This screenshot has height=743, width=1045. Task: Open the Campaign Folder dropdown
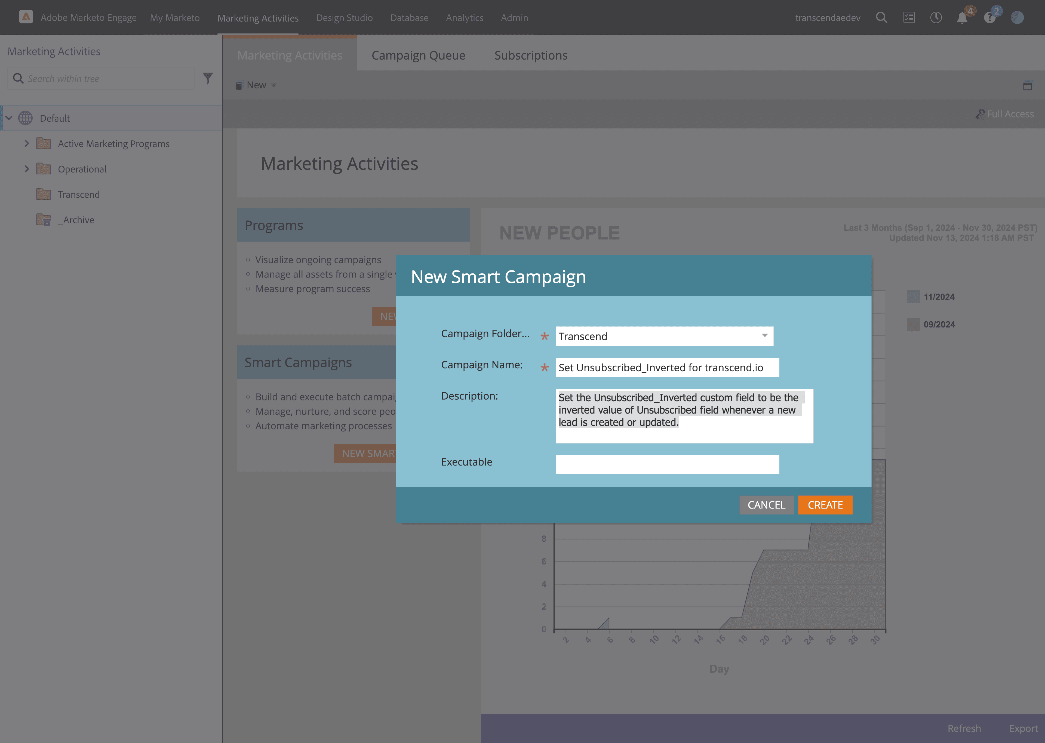764,336
